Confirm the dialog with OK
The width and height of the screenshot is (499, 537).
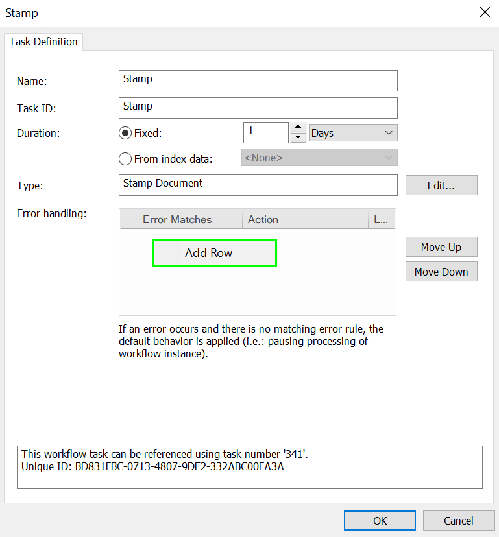tap(380, 521)
